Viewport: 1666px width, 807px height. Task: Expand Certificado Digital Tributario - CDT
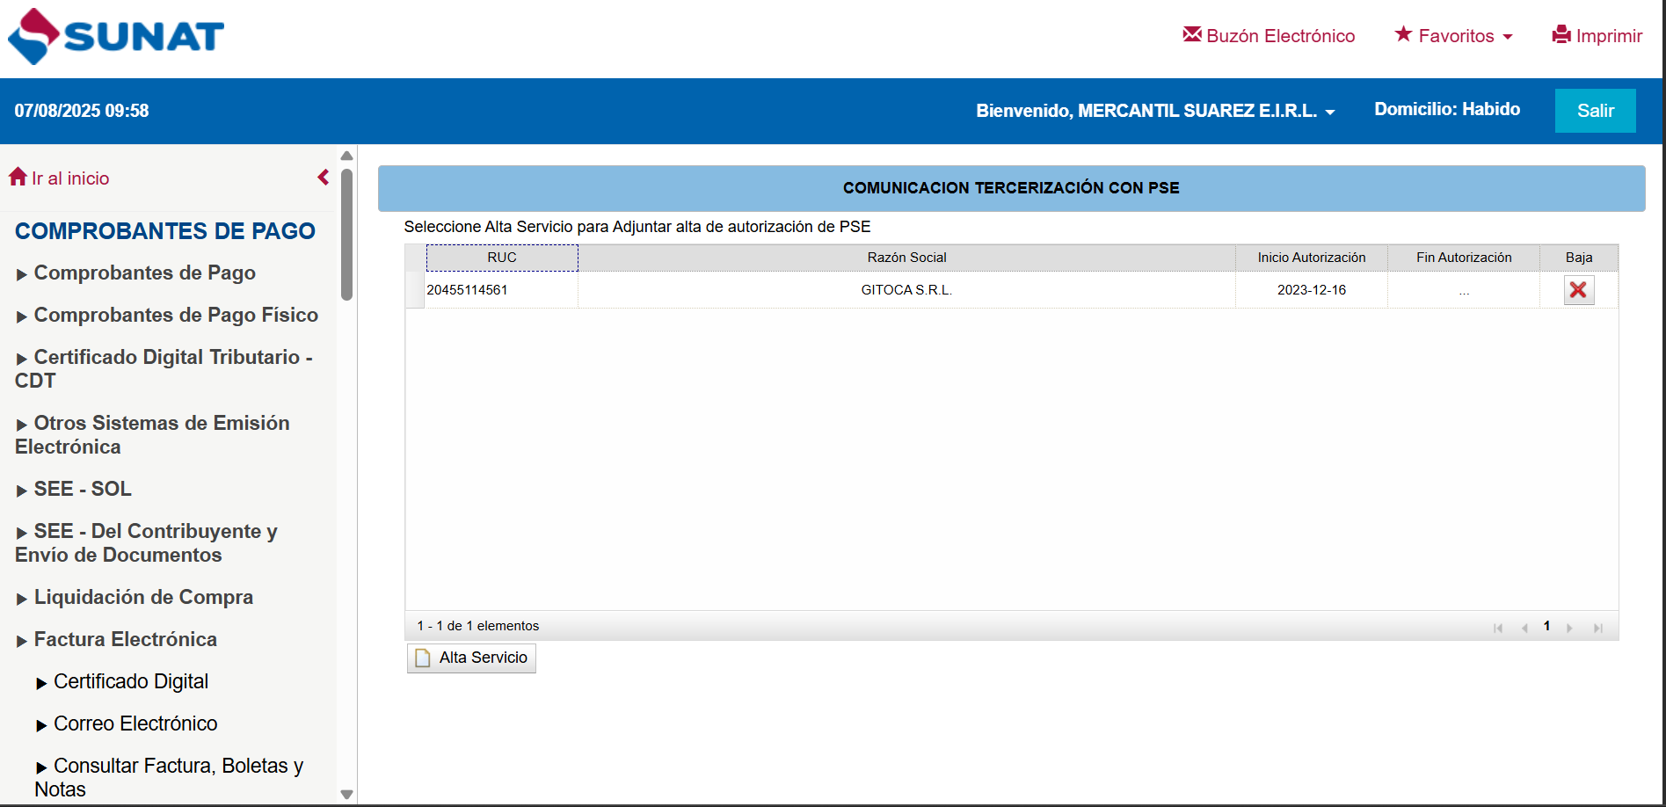[164, 369]
